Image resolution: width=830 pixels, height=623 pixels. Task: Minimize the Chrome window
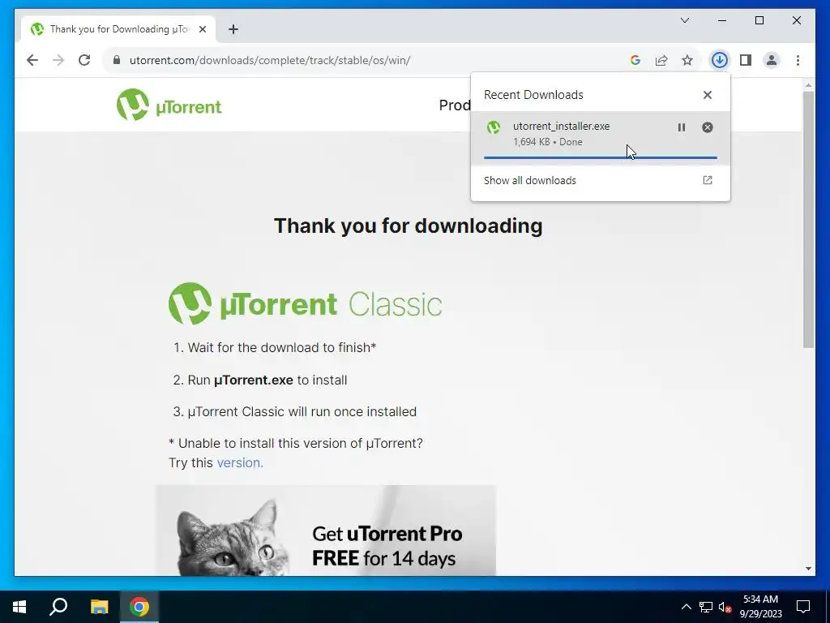coord(722,20)
